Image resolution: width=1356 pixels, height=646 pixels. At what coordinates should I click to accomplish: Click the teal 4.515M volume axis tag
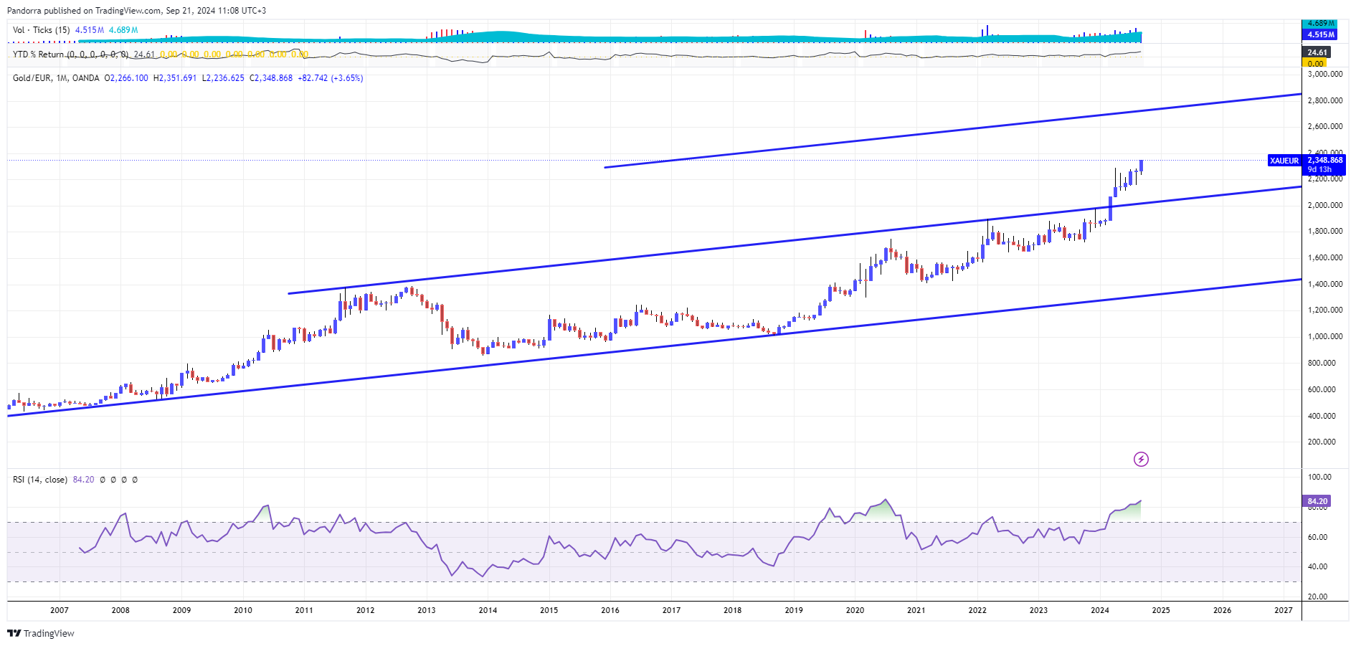(x=1319, y=34)
